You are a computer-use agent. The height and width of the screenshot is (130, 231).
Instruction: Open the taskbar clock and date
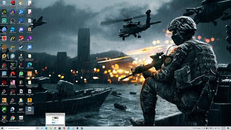(x=223, y=128)
